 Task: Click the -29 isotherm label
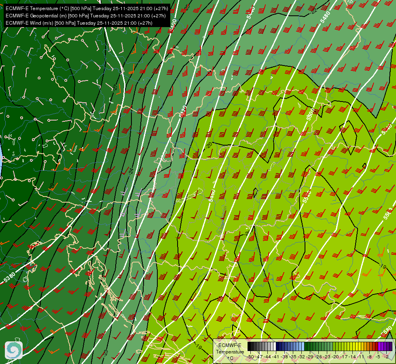(x=51, y=186)
